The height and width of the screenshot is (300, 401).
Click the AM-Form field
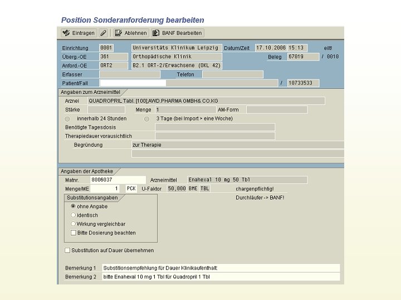(x=277, y=109)
